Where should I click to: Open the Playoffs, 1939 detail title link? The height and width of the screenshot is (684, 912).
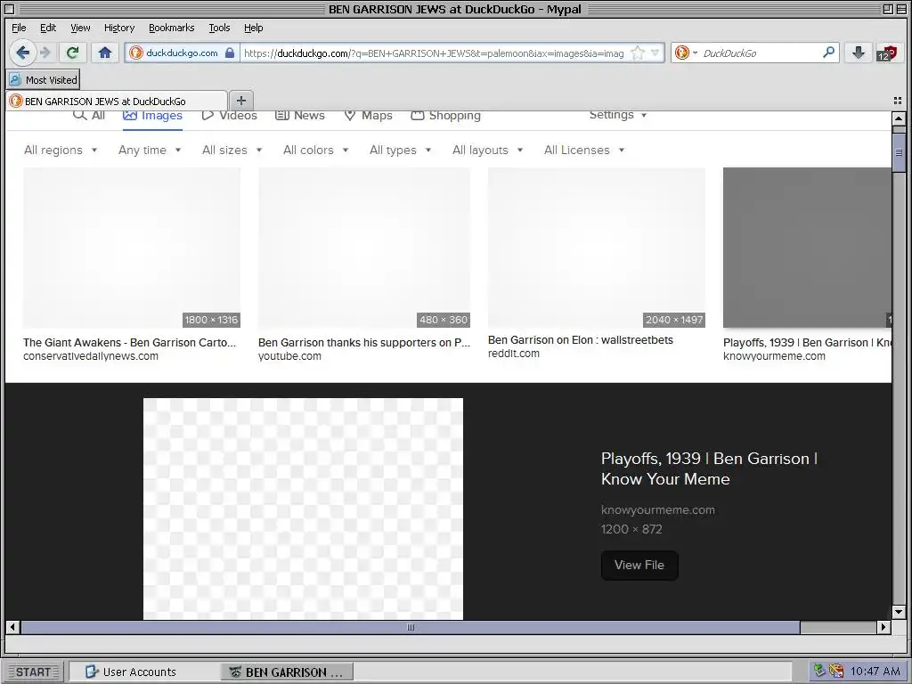click(709, 468)
